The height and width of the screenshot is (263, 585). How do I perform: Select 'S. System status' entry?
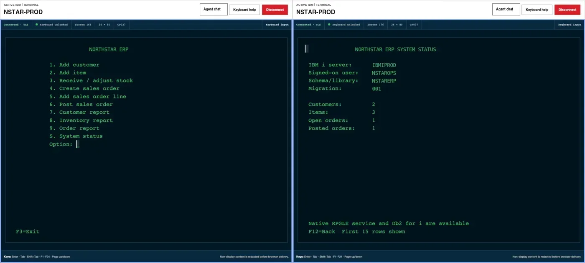coord(76,136)
